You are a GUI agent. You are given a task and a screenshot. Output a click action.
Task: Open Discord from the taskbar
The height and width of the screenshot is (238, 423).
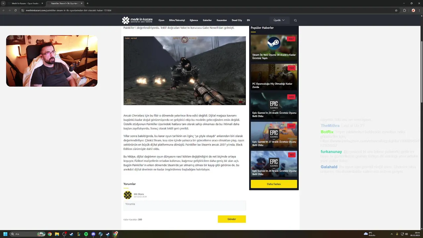tap(93, 234)
